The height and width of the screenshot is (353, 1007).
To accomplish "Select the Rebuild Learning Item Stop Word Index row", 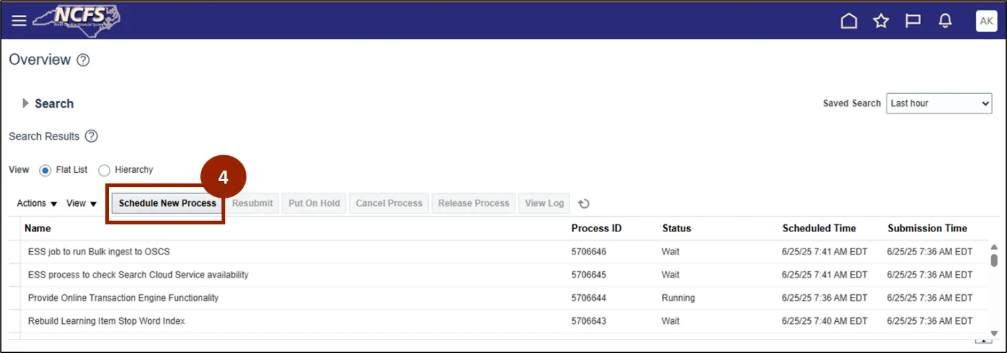I will pyautogui.click(x=106, y=321).
